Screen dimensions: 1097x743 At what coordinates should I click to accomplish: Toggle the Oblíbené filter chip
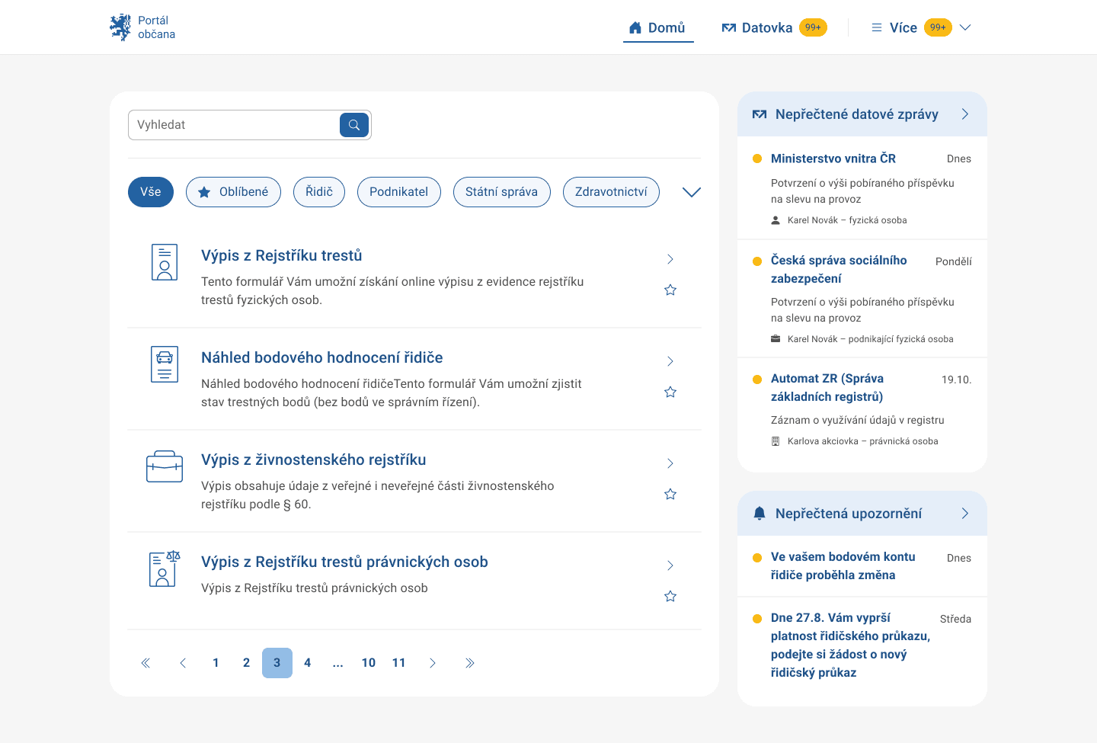(233, 191)
